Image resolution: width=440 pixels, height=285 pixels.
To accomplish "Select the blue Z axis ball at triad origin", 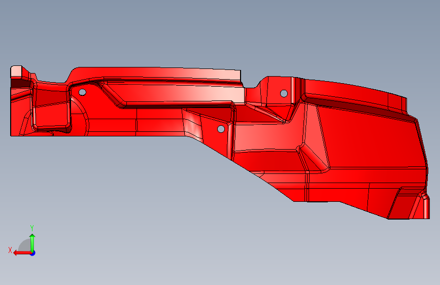I will click(x=33, y=253).
